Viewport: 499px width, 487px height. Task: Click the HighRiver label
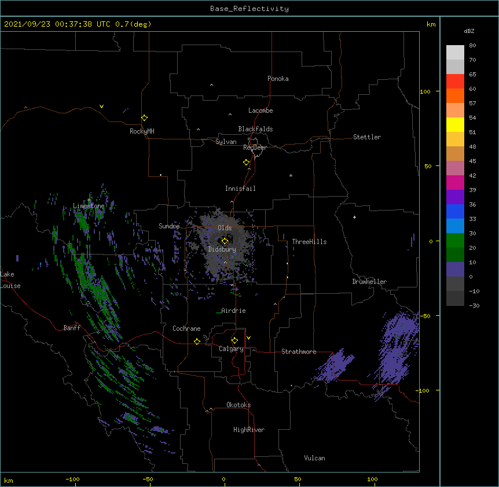249,430
